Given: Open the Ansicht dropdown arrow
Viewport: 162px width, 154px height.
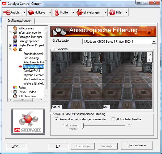Looking at the screenshot, I should (24, 12).
